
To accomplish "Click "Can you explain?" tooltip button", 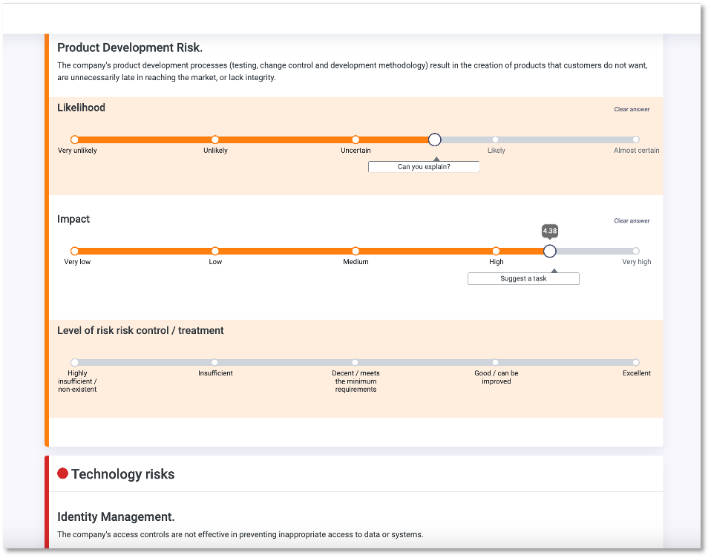I will tap(424, 167).
